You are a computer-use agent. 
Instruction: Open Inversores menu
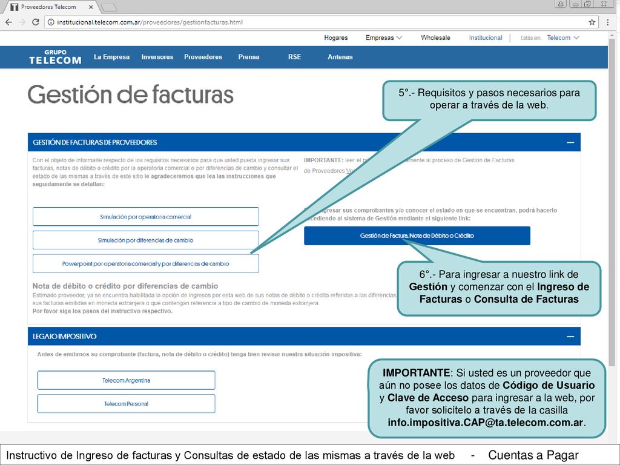(x=157, y=57)
